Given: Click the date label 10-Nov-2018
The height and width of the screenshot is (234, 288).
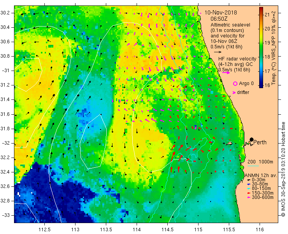Looking at the screenshot, I should 221,12.
